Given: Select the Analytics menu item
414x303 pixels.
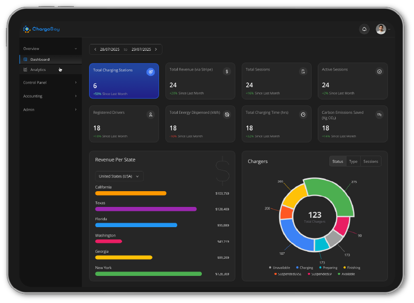Looking at the screenshot, I should pyautogui.click(x=38, y=69).
